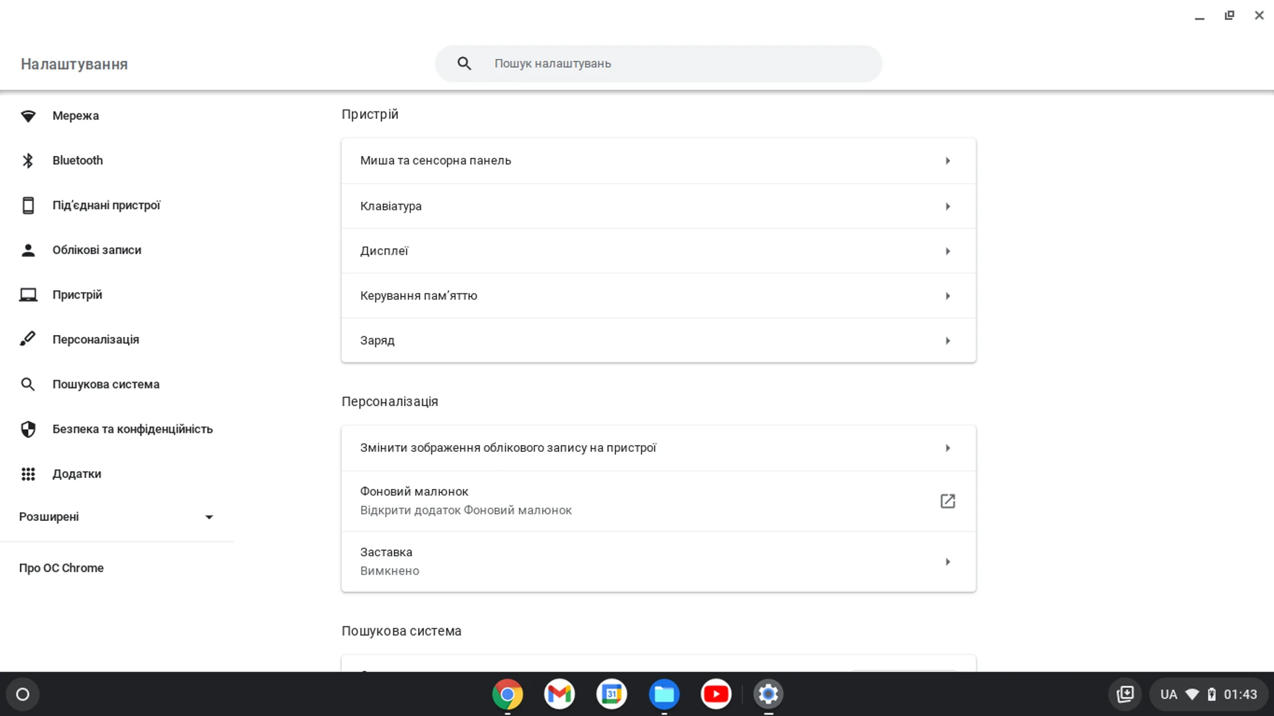Viewport: 1274px width, 716px height.
Task: Open Gmail from the taskbar
Action: (x=559, y=693)
